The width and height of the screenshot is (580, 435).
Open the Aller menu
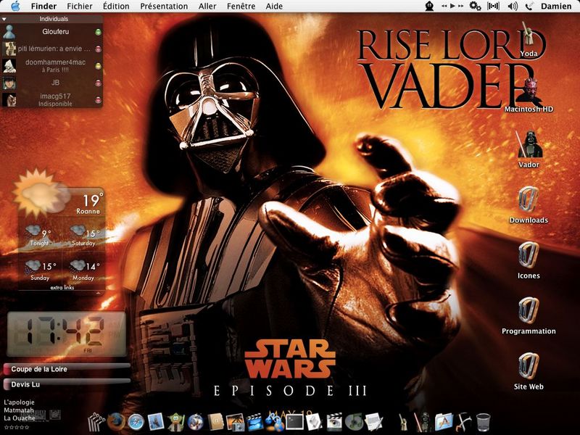tap(207, 7)
